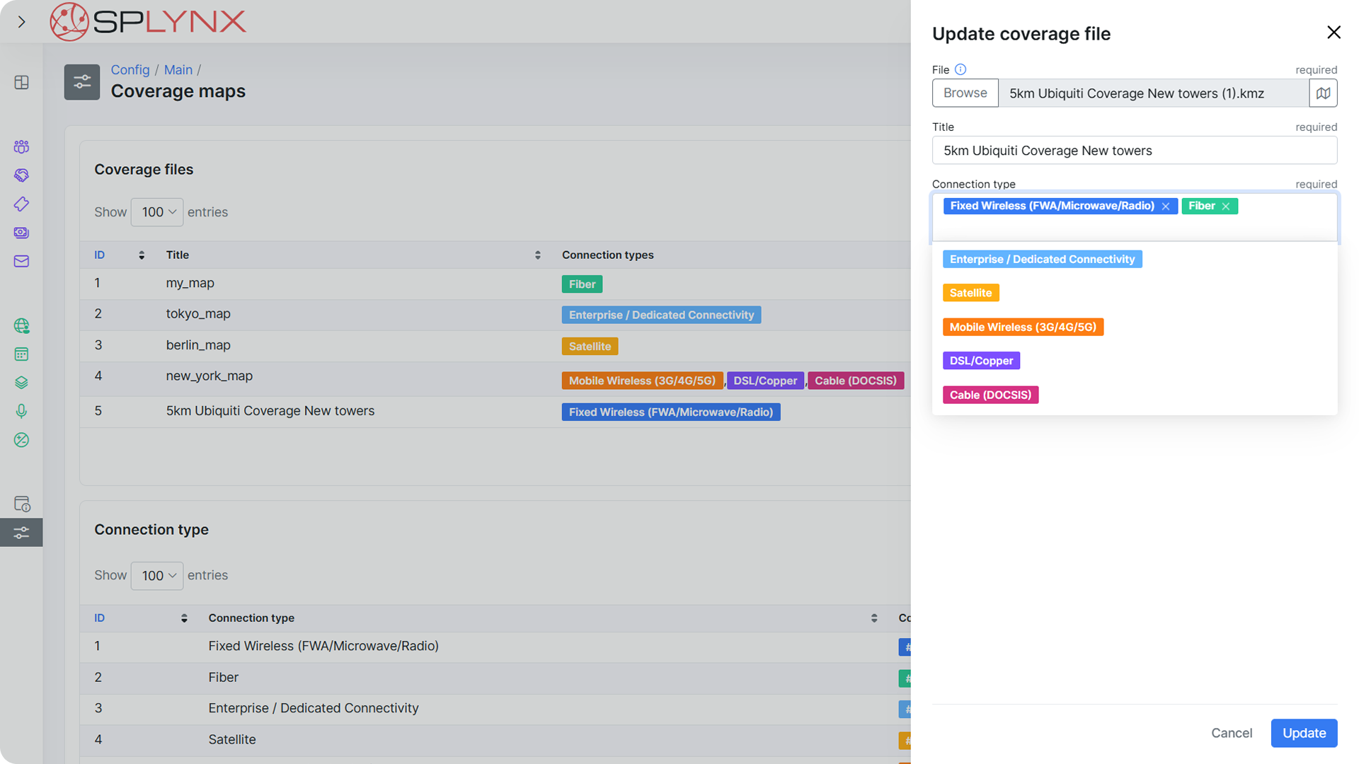Open the Voice microphone sidebar icon
The width and height of the screenshot is (1359, 764).
[x=22, y=411]
